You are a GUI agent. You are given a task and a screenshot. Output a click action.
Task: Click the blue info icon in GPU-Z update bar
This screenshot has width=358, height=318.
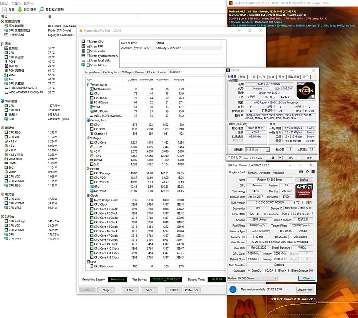click(x=233, y=289)
